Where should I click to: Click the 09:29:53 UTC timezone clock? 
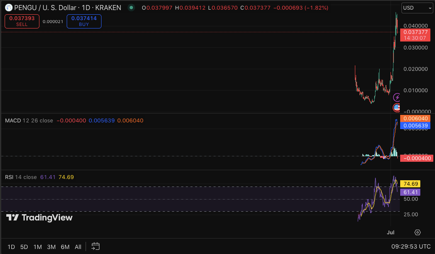(x=411, y=246)
